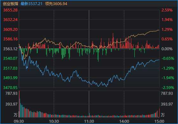Select the 14:00 time axis label

(124, 121)
